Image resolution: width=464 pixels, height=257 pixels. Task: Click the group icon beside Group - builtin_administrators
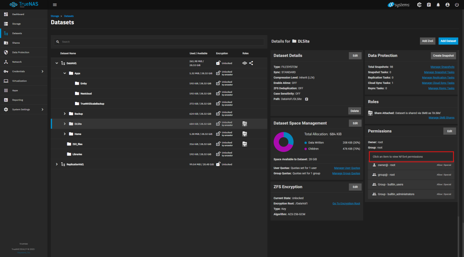(374, 194)
